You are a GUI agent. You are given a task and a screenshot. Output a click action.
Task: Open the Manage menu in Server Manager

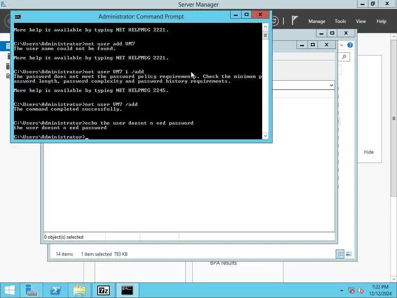pyautogui.click(x=317, y=21)
